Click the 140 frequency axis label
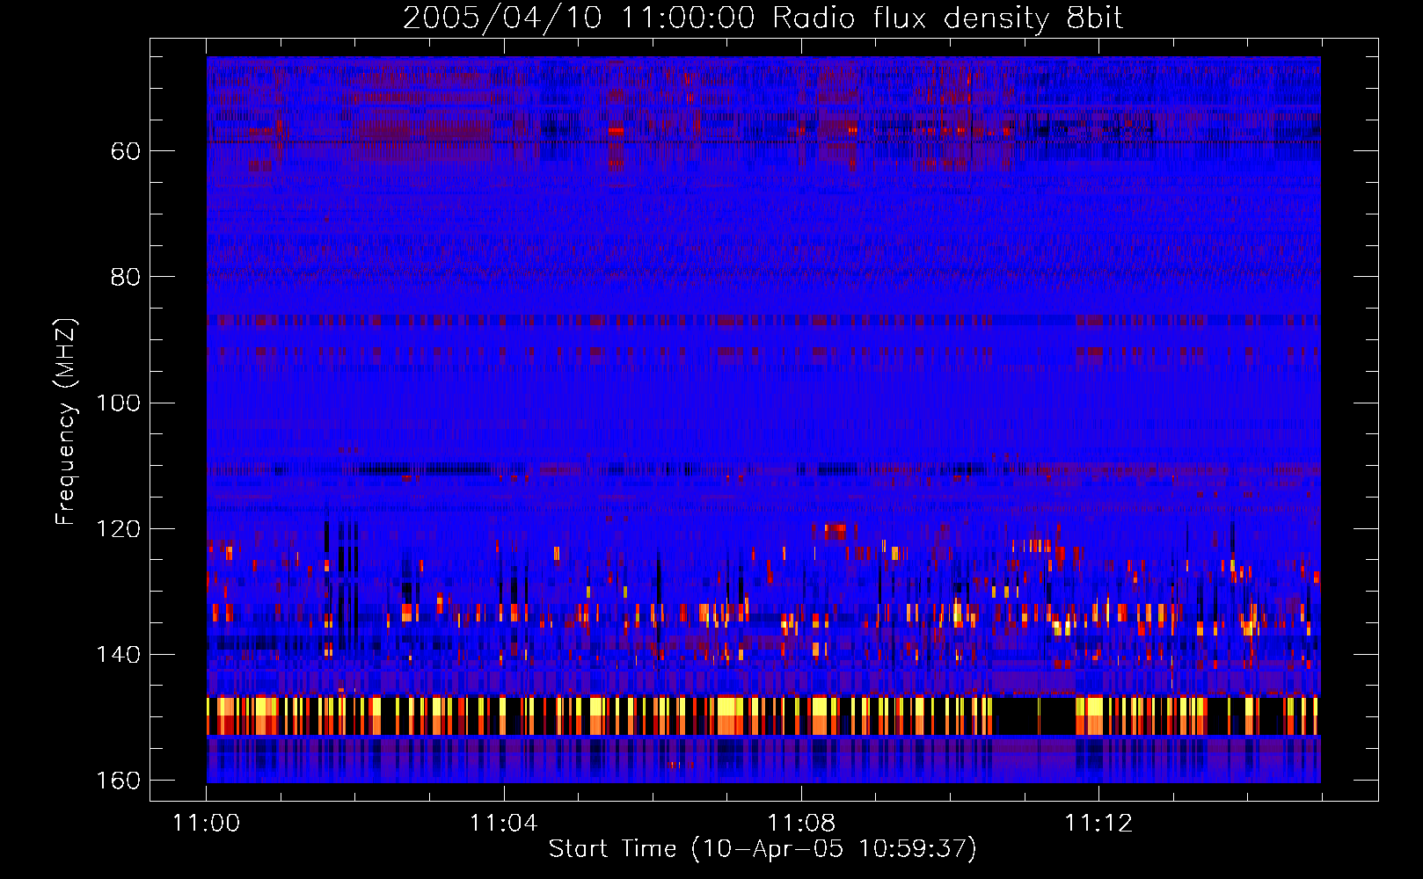 click(118, 655)
